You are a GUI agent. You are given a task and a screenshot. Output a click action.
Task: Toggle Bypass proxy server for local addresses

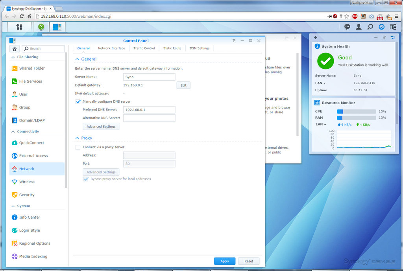click(86, 179)
